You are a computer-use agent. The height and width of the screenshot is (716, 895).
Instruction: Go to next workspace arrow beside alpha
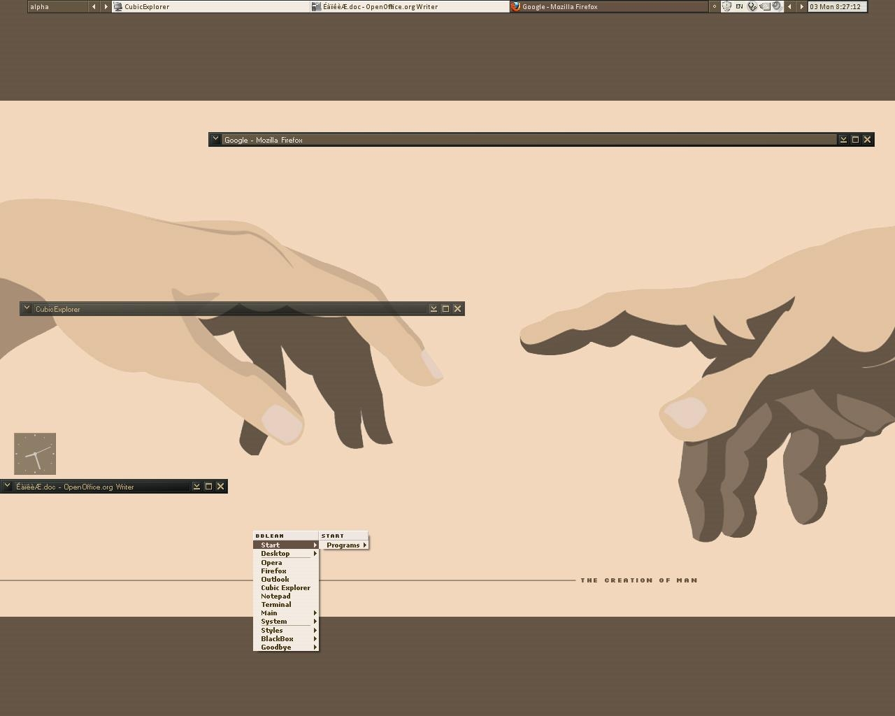(x=106, y=6)
